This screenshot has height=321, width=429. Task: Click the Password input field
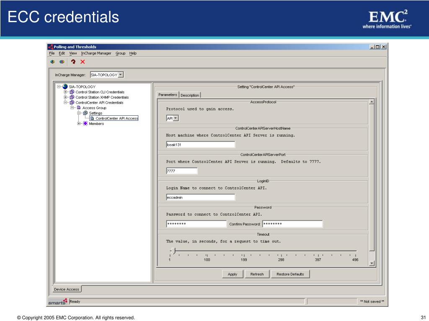[196, 224]
